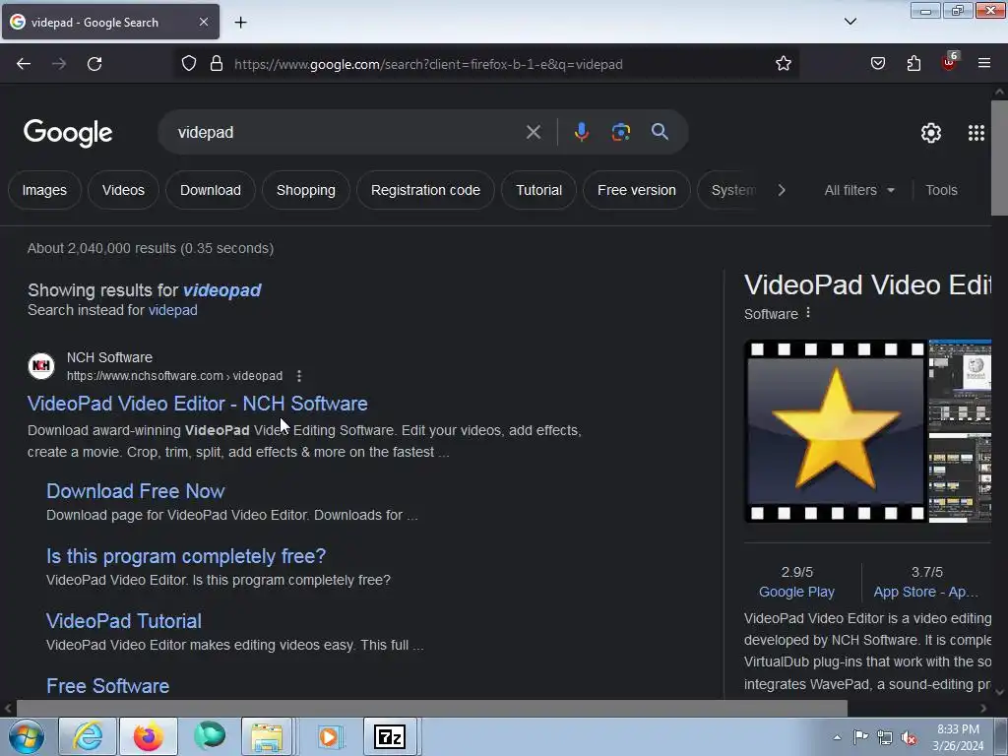
Task: Open Is this program completely free link
Action: pos(186,556)
